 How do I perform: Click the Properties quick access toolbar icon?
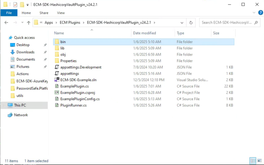pos(15,5)
